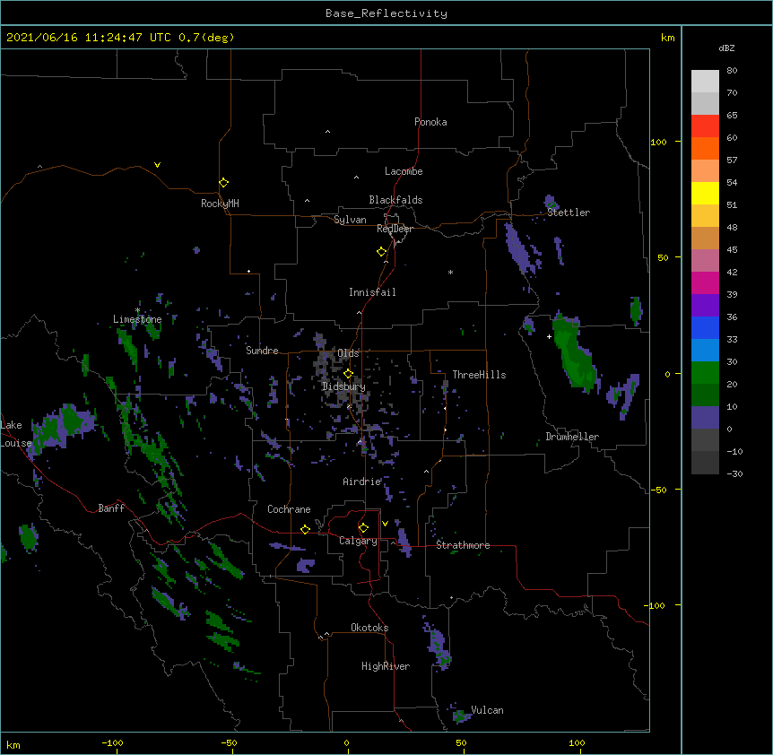Screen dimensions: 773x755
Task: Click the Strathmore city label
Action: pos(463,545)
